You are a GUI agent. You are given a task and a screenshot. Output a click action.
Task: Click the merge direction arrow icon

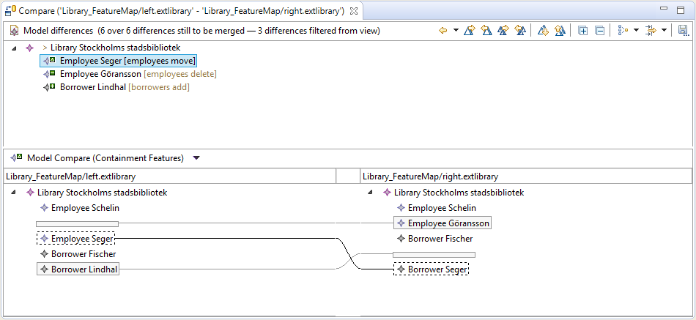[443, 31]
